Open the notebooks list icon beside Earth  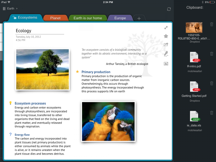coord(4,8)
